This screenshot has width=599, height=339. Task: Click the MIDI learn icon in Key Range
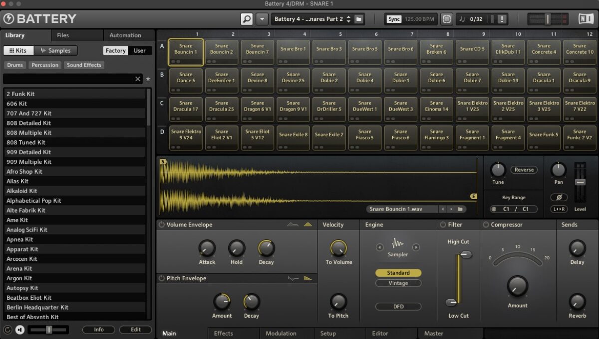pos(494,209)
